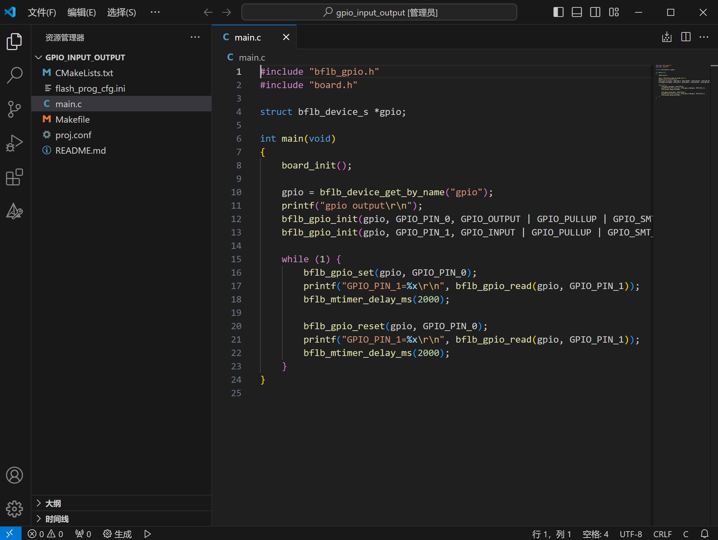Open the 文件(F) menu
718x540 pixels.
[42, 13]
